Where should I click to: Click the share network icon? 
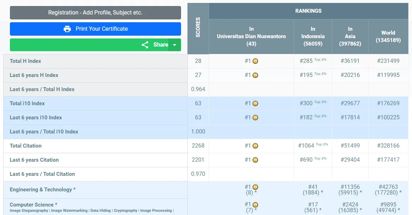click(x=145, y=45)
